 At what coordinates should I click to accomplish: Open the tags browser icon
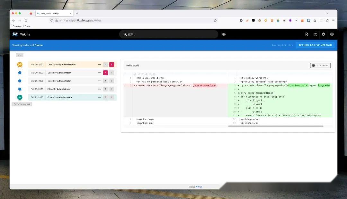(x=224, y=34)
